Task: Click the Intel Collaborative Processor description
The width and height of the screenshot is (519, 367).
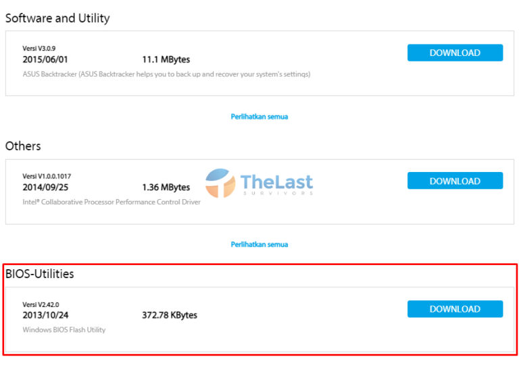Action: point(112,202)
